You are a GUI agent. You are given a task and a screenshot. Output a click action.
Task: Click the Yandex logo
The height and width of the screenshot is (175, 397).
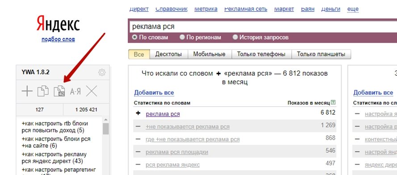58,24
